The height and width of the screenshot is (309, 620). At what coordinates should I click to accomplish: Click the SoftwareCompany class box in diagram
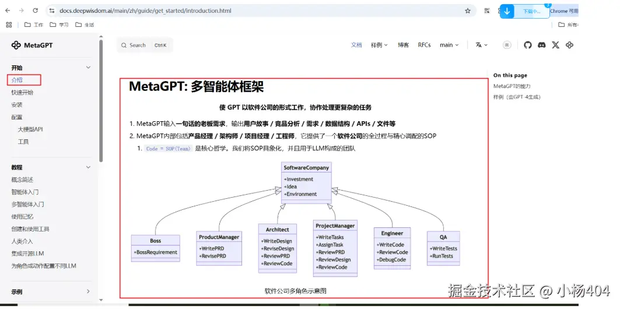point(306,182)
